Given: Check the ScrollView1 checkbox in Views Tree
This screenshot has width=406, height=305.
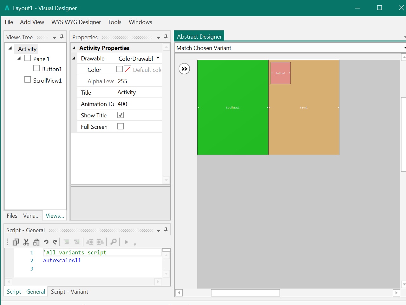Looking at the screenshot, I should tap(28, 80).
